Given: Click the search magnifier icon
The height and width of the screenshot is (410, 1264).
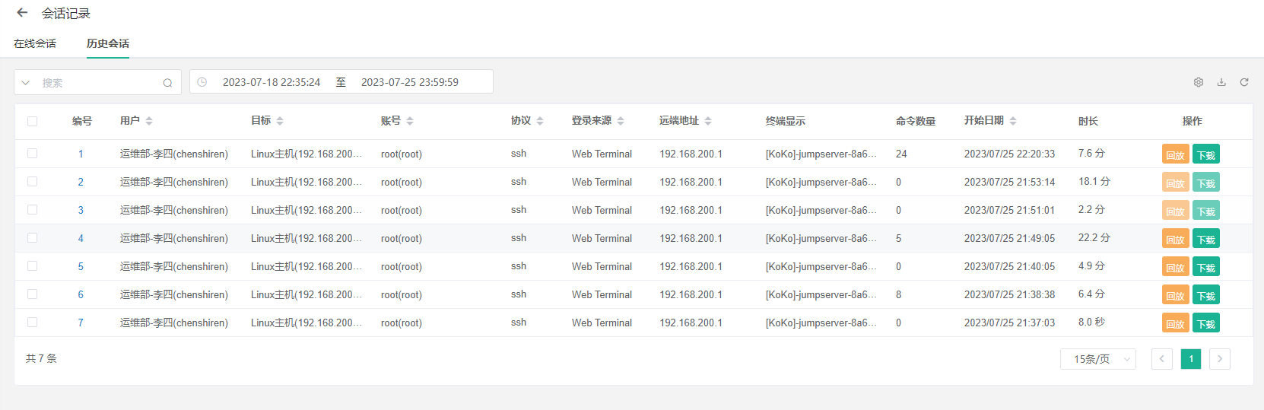Looking at the screenshot, I should 167,83.
